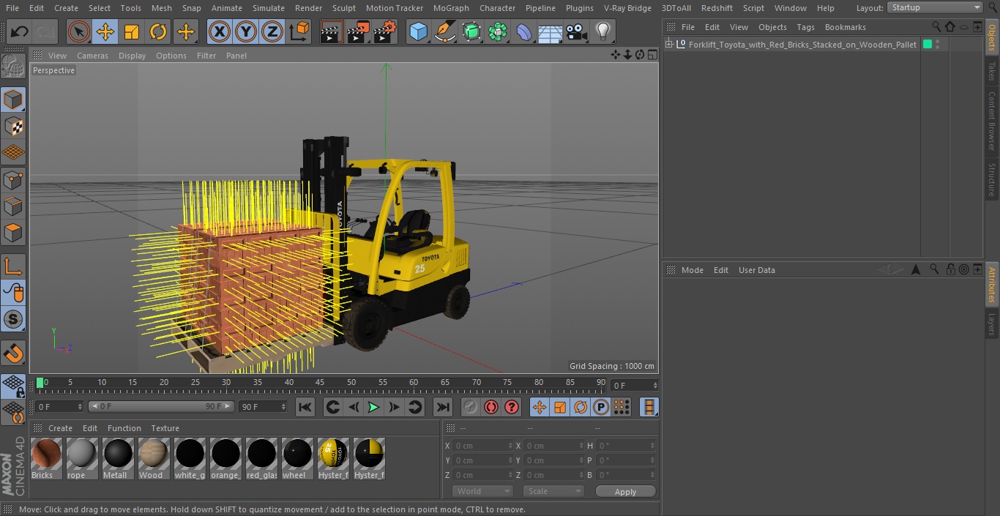1000x516 pixels.
Task: Open material manager Texture menu
Action: click(x=165, y=428)
